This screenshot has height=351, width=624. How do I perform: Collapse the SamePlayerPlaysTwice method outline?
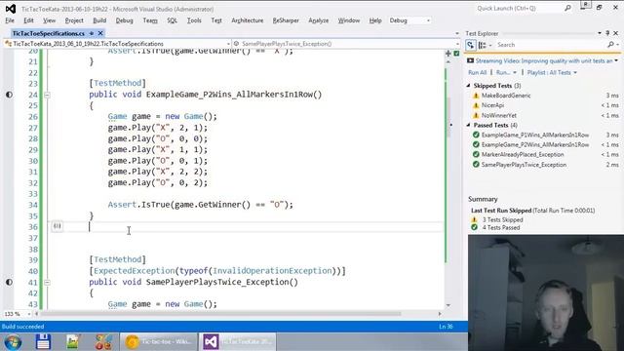point(47,282)
